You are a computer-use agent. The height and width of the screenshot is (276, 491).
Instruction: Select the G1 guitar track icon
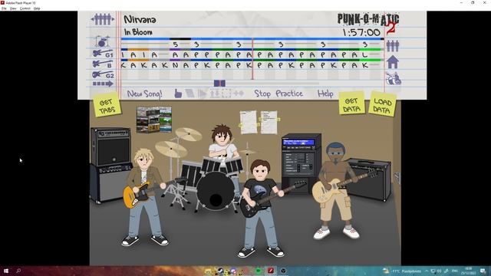click(103, 54)
